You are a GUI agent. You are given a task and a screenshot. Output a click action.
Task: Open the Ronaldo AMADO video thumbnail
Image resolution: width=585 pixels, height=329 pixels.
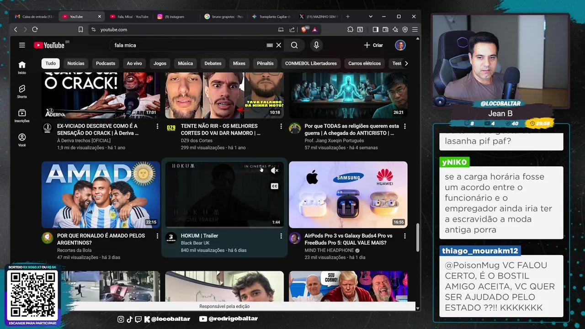tap(101, 194)
